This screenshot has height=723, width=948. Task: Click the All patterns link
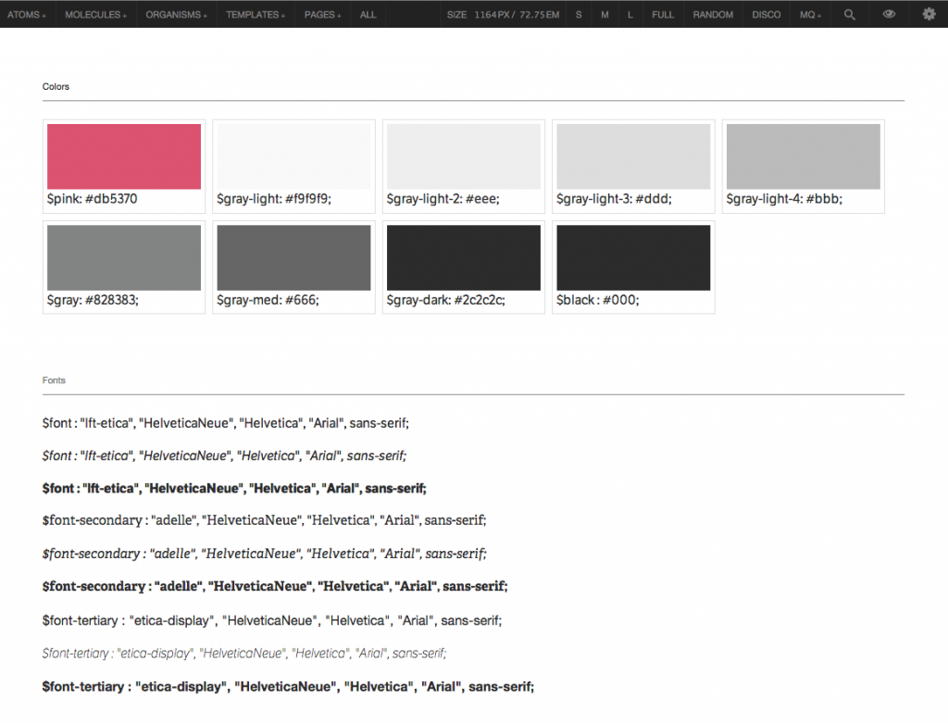368,15
